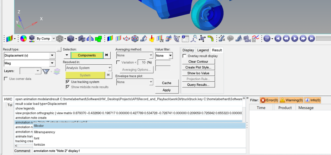331x155 pixels.
Task: Step animation forward with fast-forward button
Action: click(x=303, y=38)
